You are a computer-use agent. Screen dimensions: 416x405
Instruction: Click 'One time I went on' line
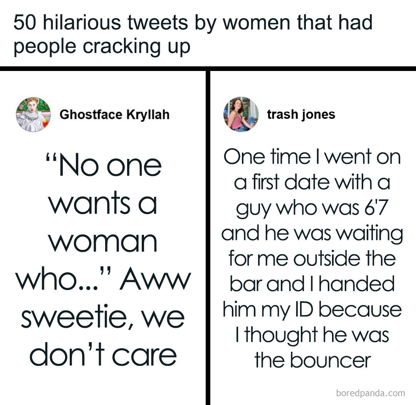tap(312, 157)
